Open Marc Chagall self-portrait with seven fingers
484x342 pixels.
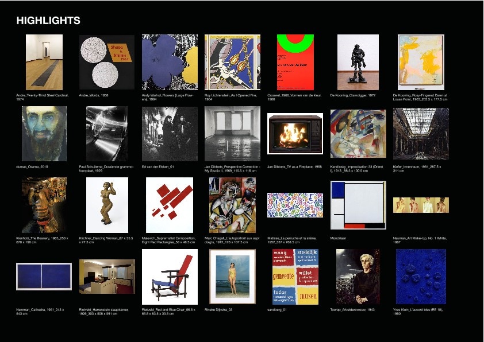(232, 205)
